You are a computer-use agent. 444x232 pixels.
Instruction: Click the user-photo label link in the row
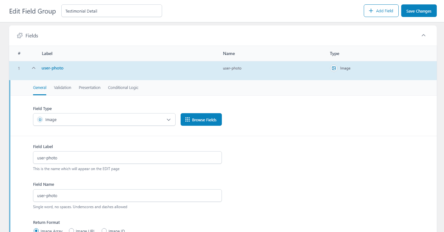pyautogui.click(x=52, y=68)
